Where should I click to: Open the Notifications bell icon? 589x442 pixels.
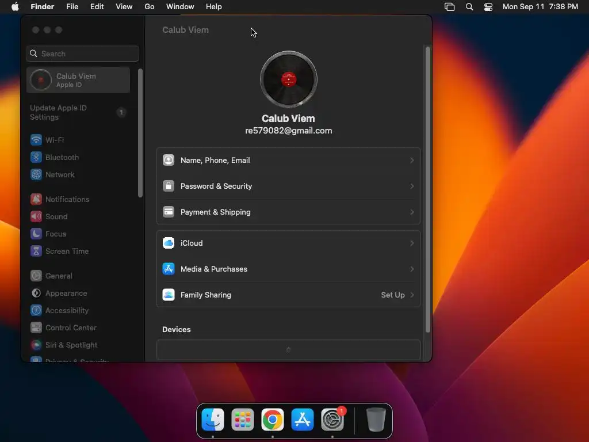click(36, 199)
